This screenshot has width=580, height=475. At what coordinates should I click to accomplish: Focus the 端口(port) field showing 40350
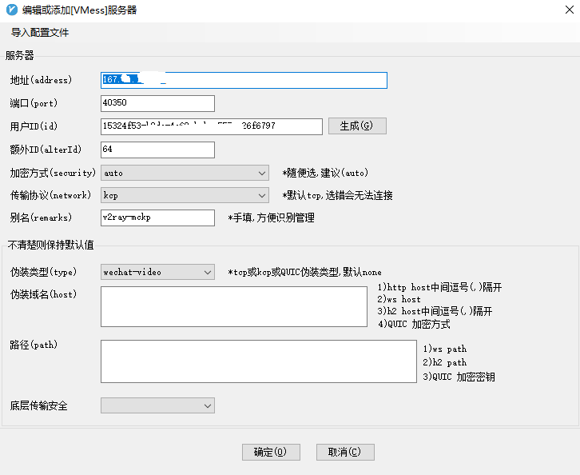[157, 103]
